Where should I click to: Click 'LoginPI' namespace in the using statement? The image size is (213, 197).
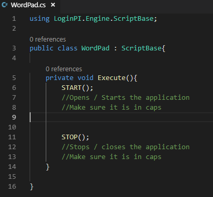tap(68, 19)
